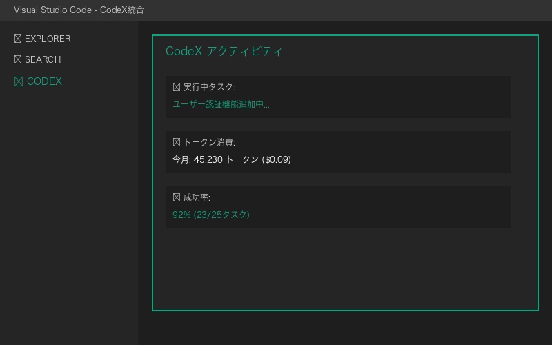Image resolution: width=552 pixels, height=345 pixels.
Task: Click the icon beside SEARCH in sidebar
Action: coord(18,60)
